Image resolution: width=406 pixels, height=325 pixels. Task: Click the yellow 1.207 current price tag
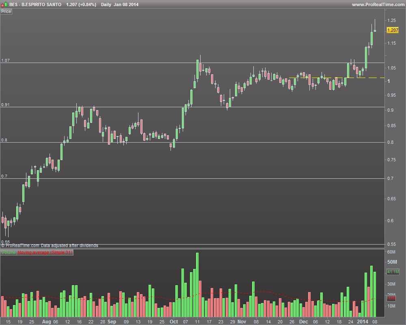[393, 30]
